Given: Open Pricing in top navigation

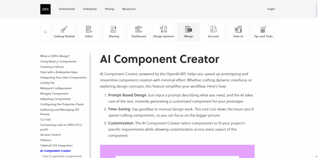Looking at the screenshot, I should tap(110, 9).
